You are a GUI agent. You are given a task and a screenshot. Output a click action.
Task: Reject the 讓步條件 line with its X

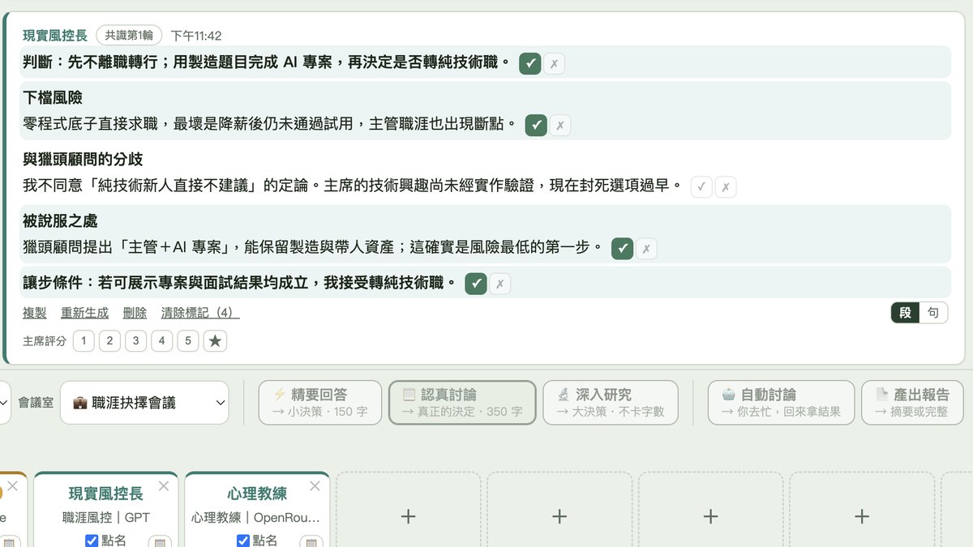point(500,284)
